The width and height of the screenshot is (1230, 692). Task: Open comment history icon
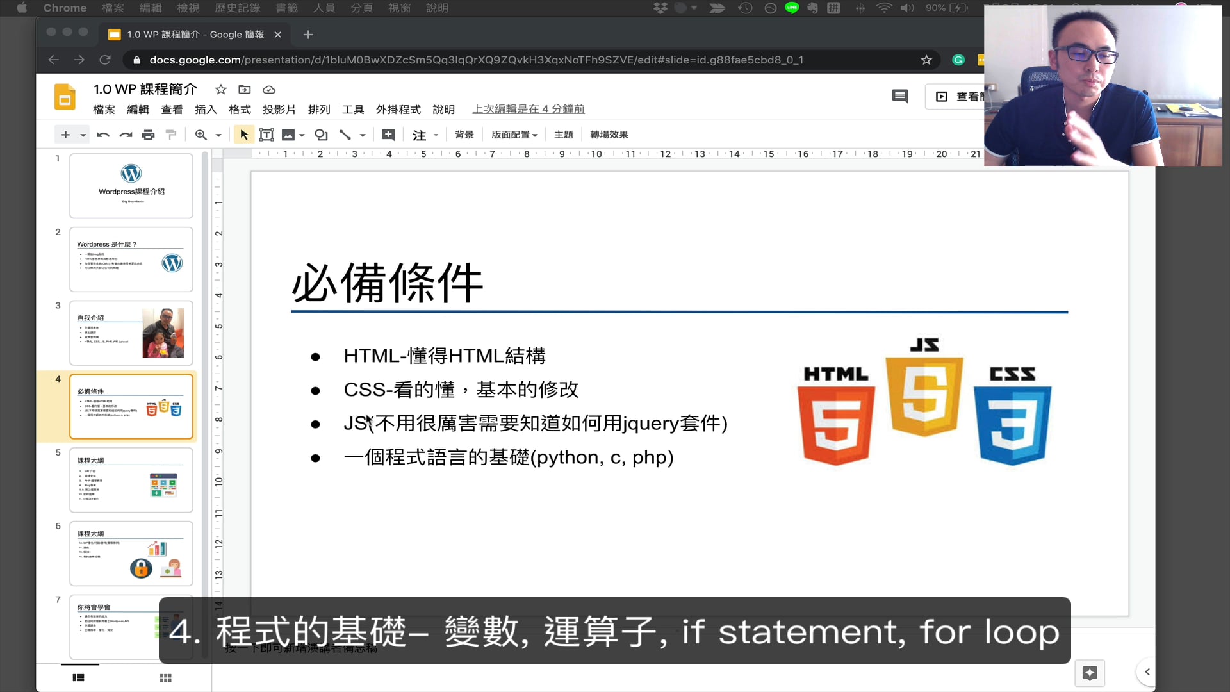[899, 95]
